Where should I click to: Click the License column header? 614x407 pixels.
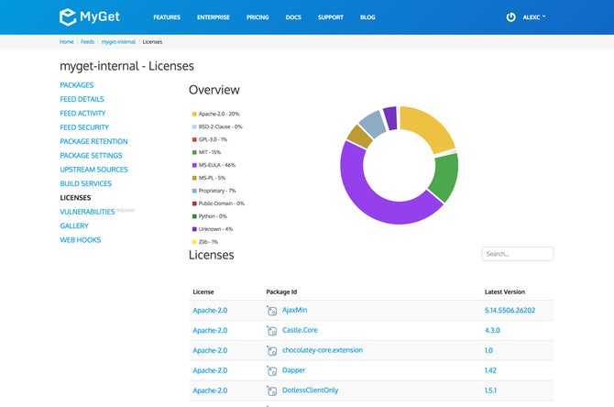pyautogui.click(x=203, y=291)
